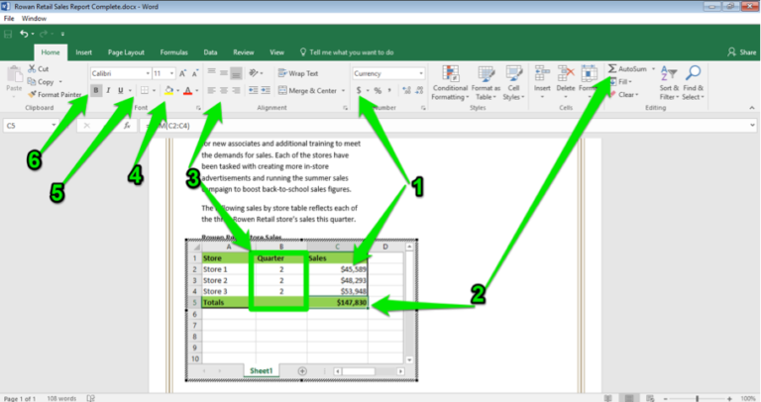Increase the cell indent
This screenshot has height=402, width=761.
click(x=266, y=90)
